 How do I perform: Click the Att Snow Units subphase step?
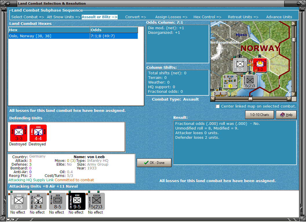[63, 17]
